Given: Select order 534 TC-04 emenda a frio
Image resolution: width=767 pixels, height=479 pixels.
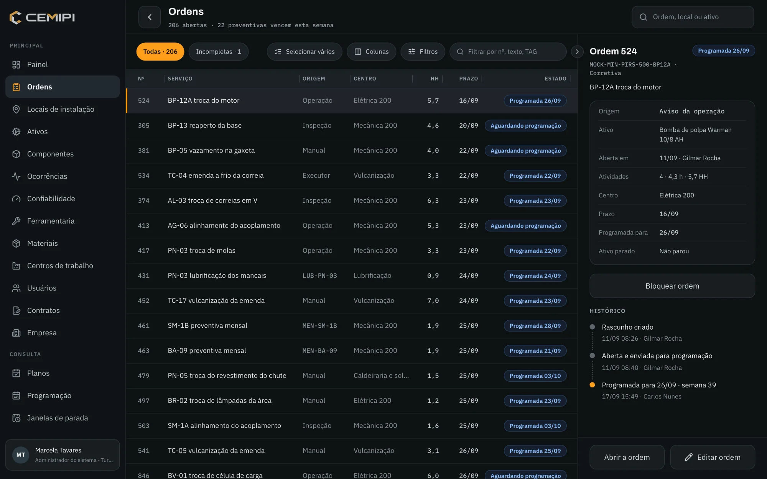Looking at the screenshot, I should [352, 176].
